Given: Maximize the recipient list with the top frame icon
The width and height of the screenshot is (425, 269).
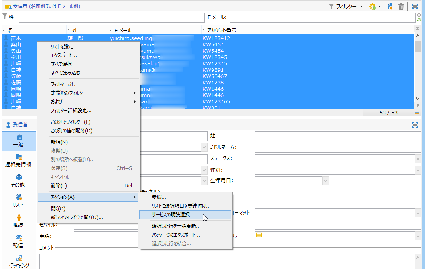Looking at the screenshot, I should tap(415, 6).
